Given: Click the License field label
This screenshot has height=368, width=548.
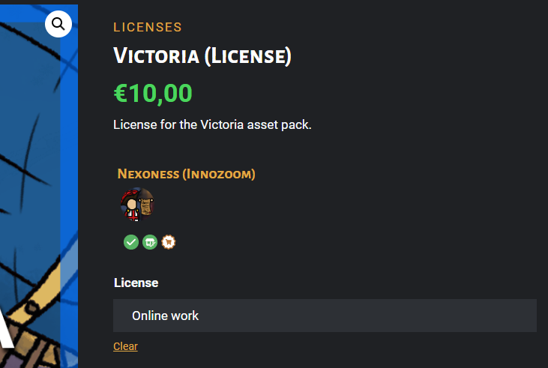Looking at the screenshot, I should 136,283.
